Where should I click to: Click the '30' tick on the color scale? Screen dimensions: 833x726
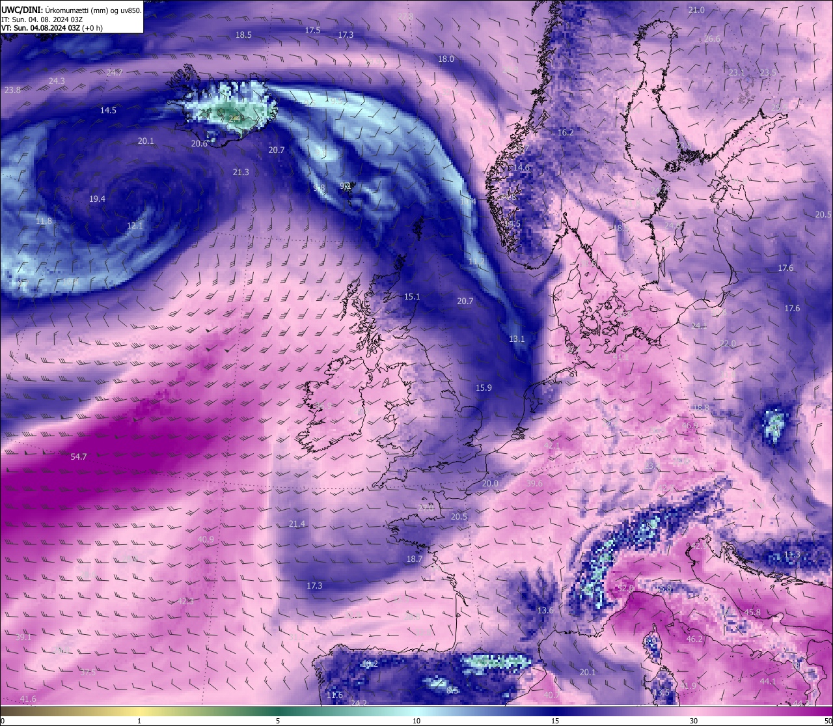click(694, 721)
